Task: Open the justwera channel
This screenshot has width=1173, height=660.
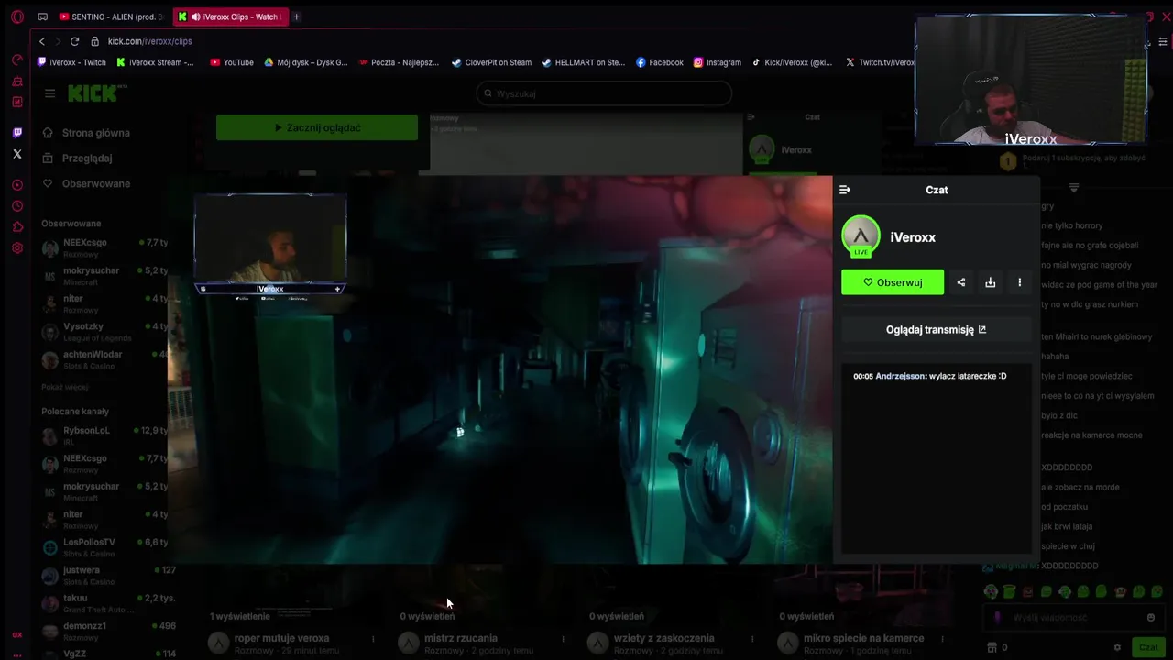Action: coord(104,575)
